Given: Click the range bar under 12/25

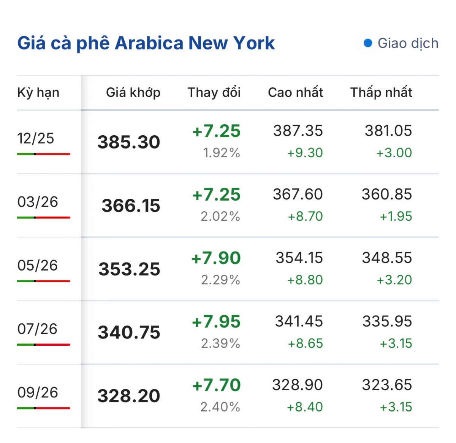Looking at the screenshot, I should click(44, 154).
